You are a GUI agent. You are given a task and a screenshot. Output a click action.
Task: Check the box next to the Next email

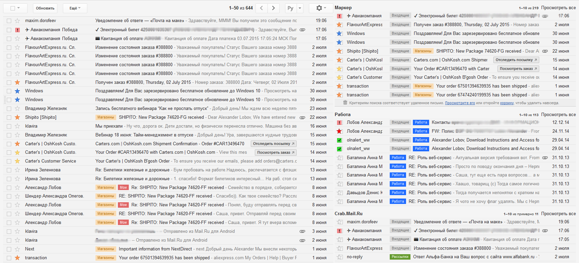(9, 249)
